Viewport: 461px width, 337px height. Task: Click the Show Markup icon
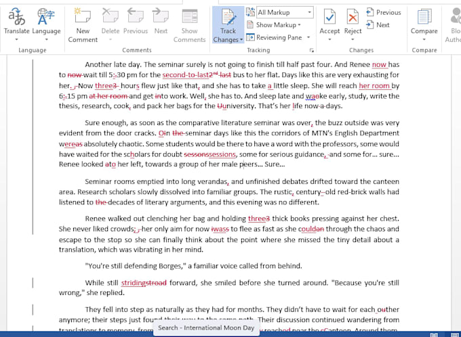[250, 24]
